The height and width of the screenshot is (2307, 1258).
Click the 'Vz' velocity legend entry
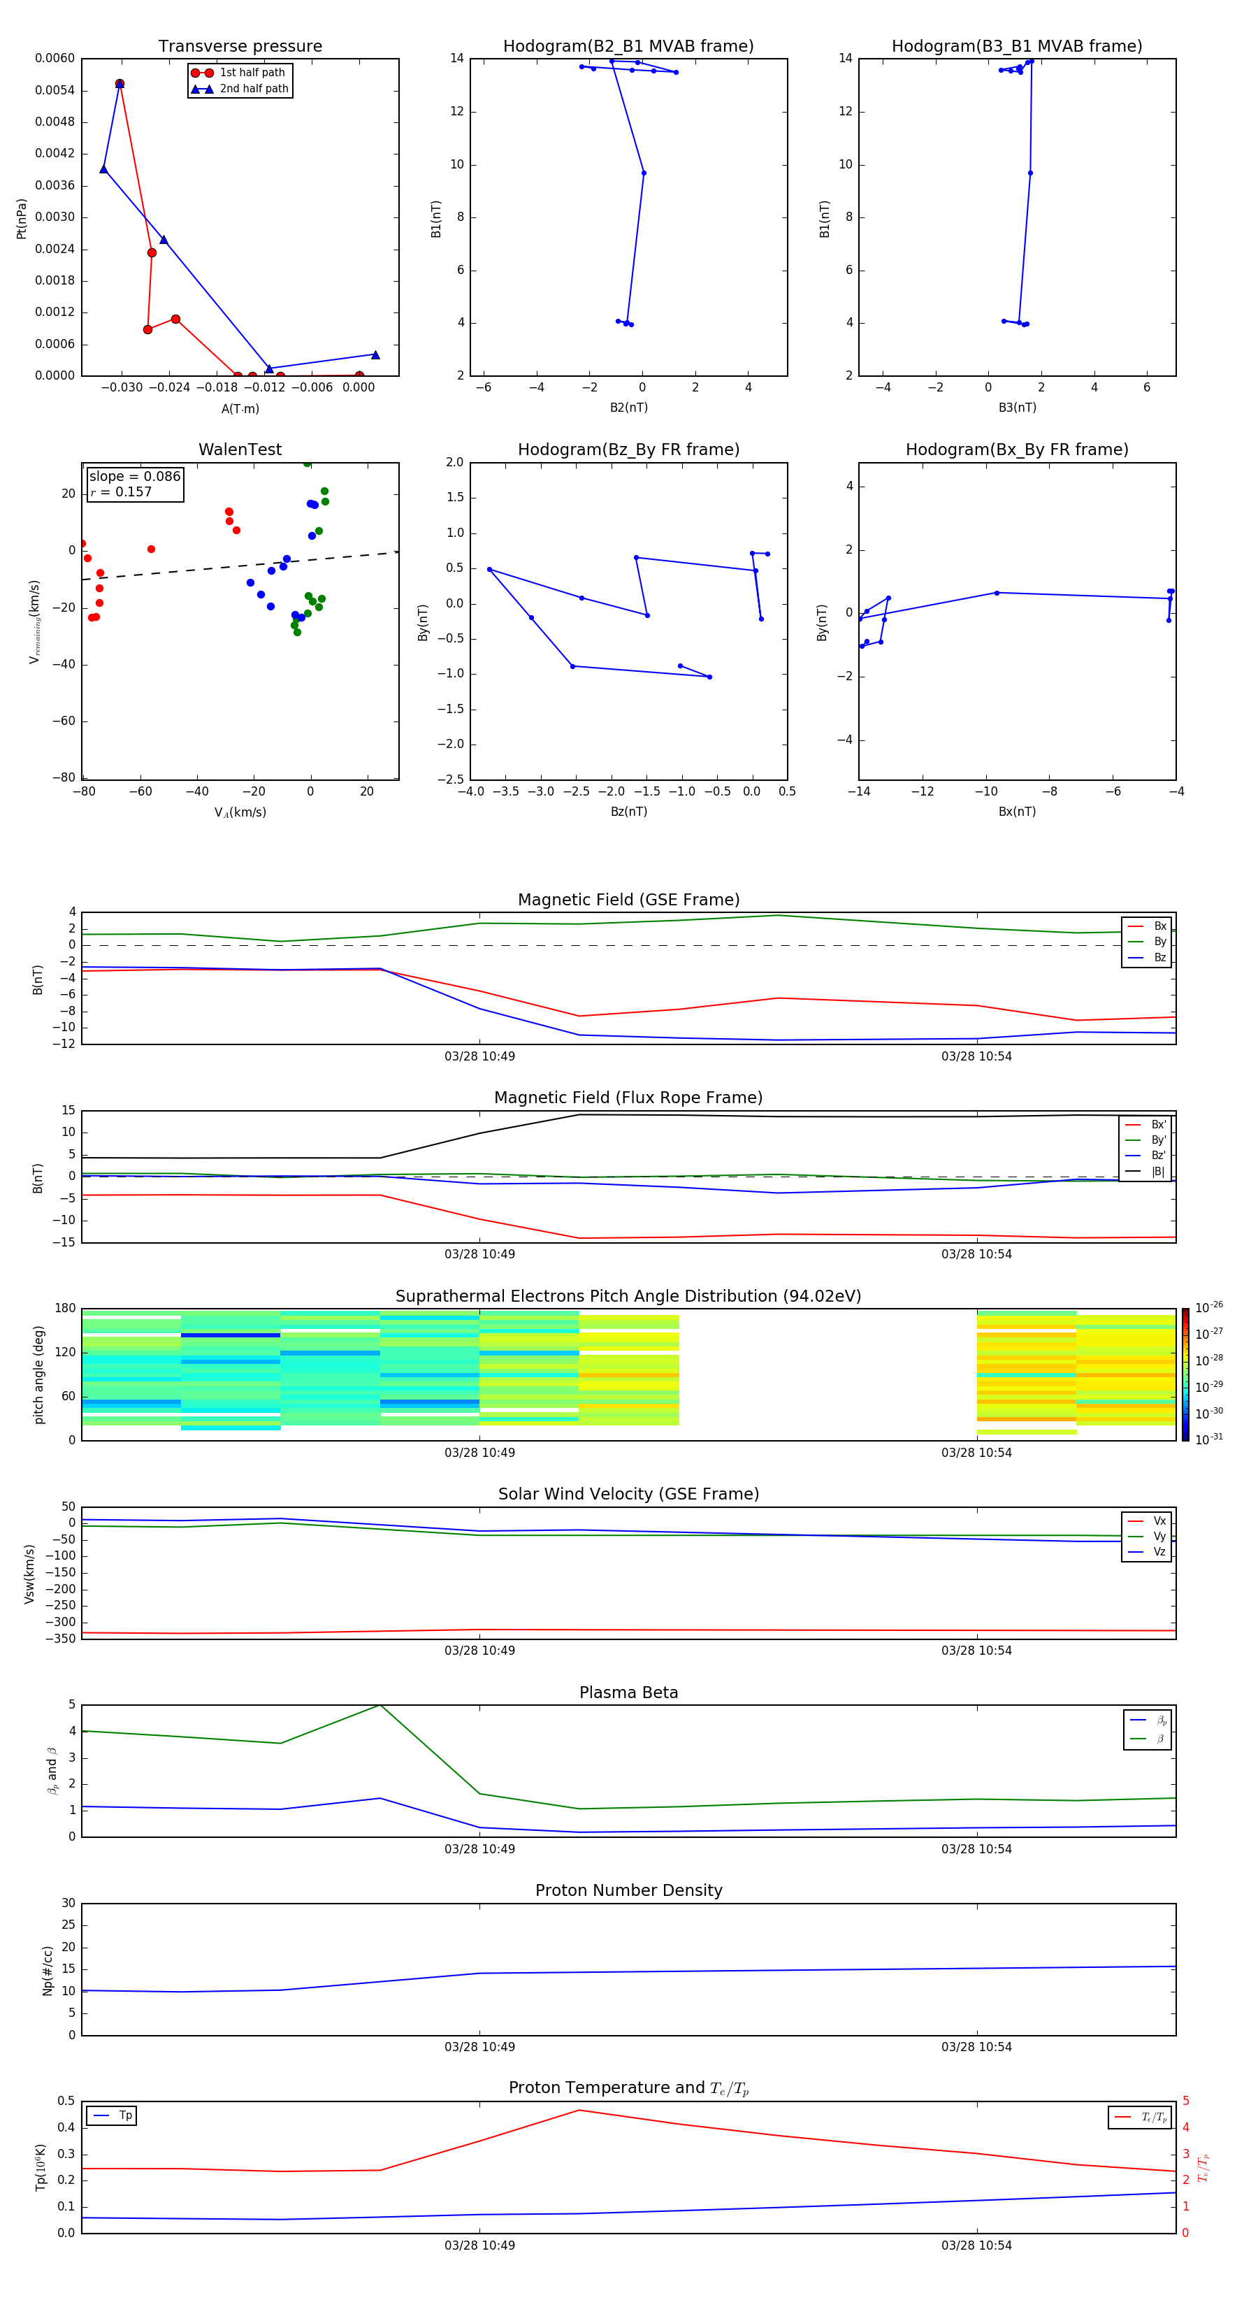[x=1147, y=1552]
